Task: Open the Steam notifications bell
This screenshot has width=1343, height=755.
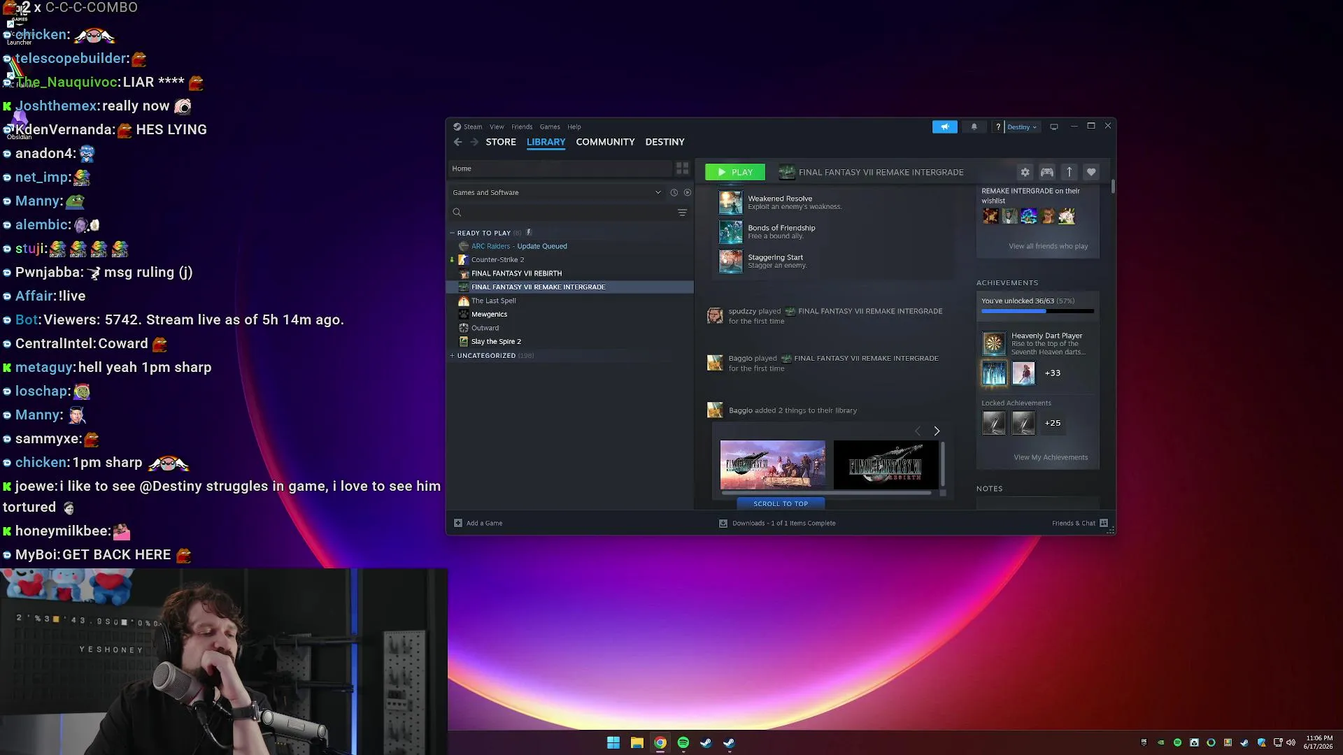Action: click(x=974, y=127)
